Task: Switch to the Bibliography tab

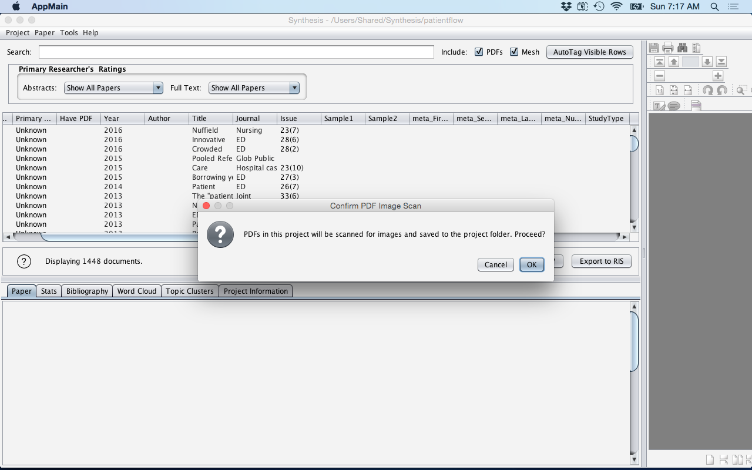Action: tap(87, 291)
